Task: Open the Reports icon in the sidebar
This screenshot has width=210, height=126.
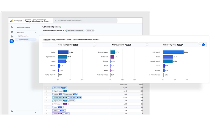Action: point(12,32)
